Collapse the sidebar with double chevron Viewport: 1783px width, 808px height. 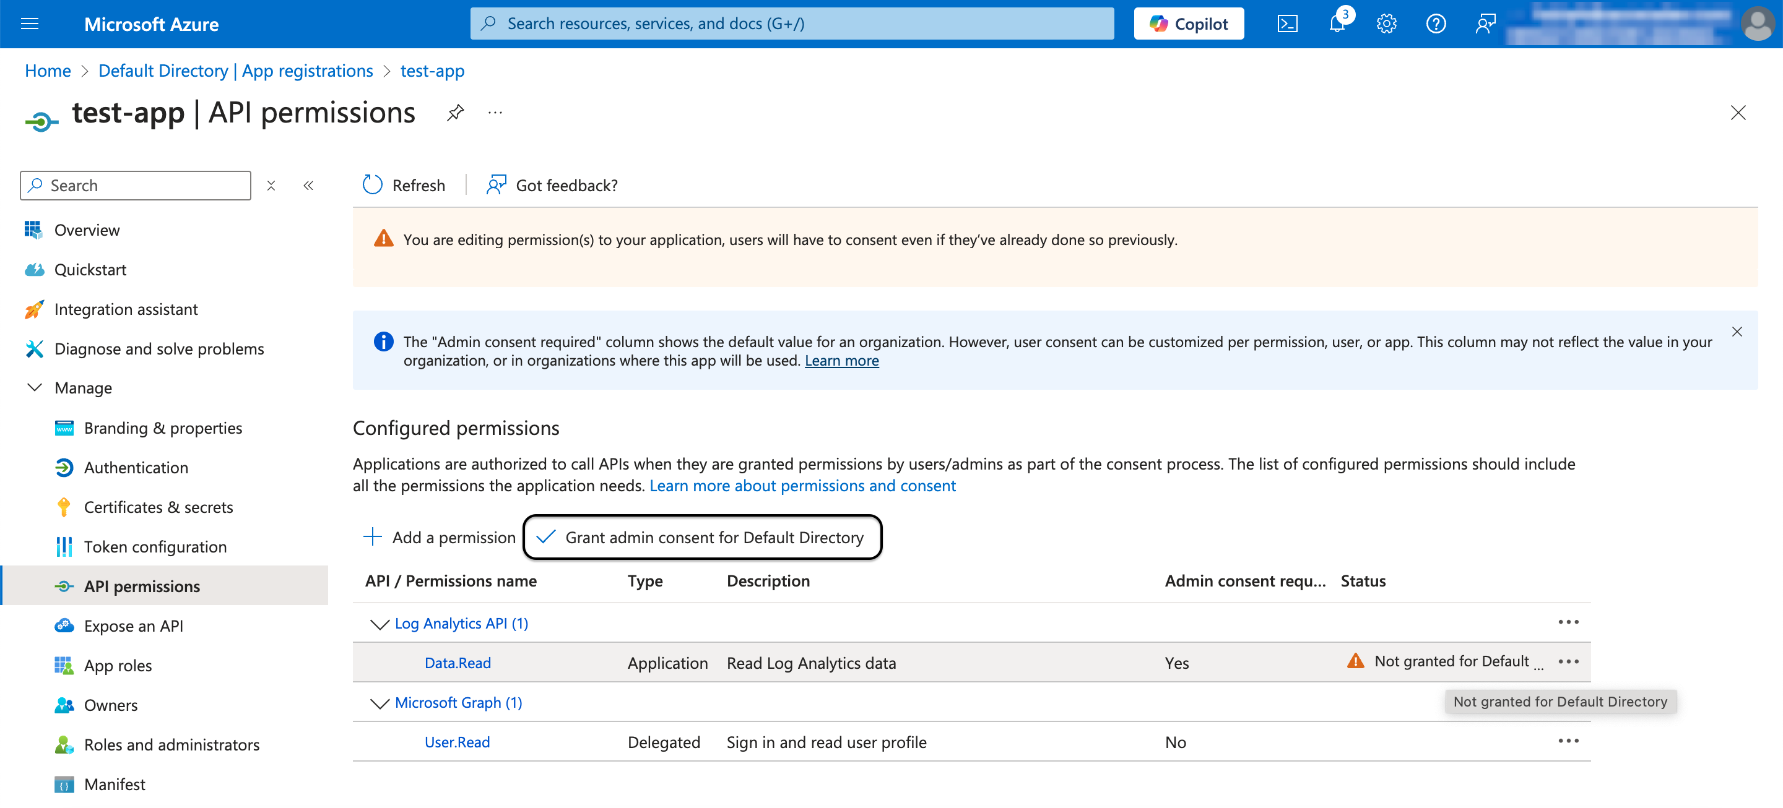(308, 186)
